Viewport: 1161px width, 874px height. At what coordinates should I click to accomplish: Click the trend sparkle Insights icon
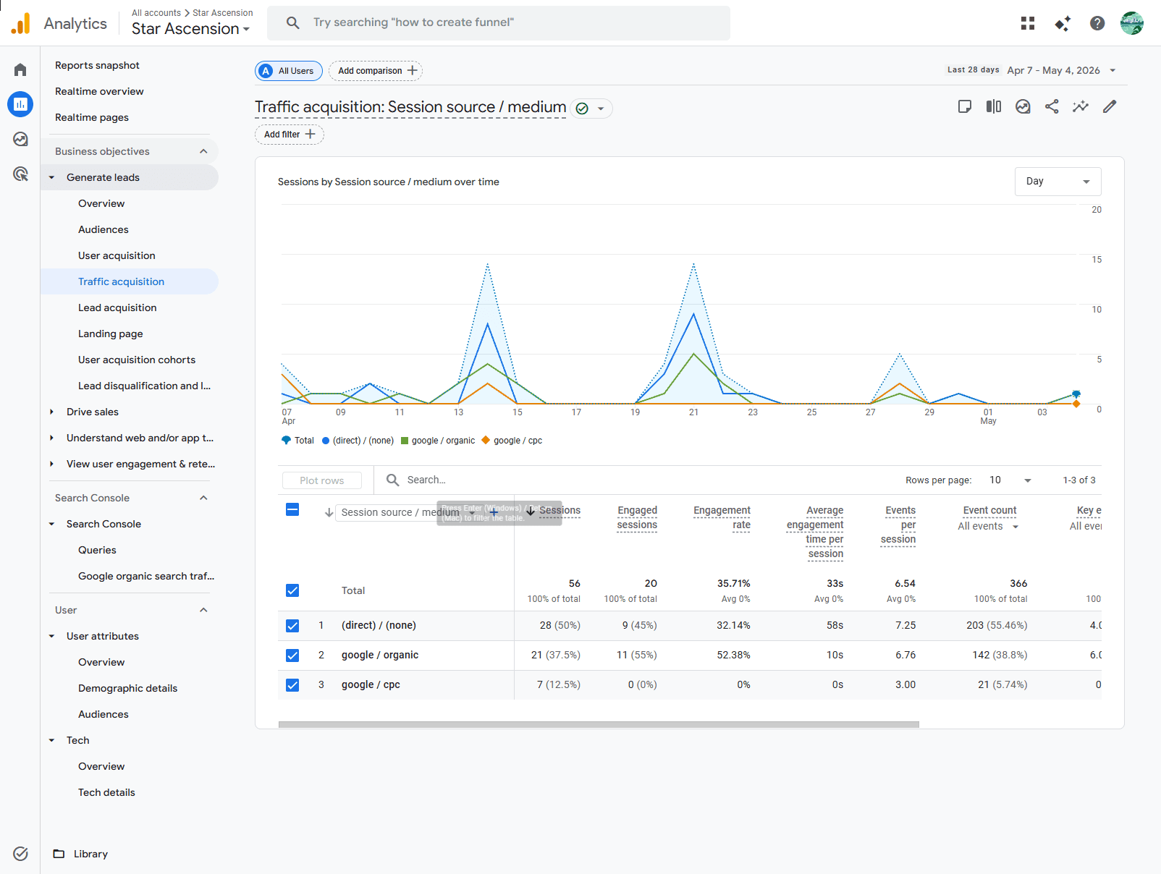1081,107
